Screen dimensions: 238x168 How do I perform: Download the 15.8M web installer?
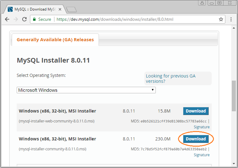pyautogui.click(x=196, y=111)
